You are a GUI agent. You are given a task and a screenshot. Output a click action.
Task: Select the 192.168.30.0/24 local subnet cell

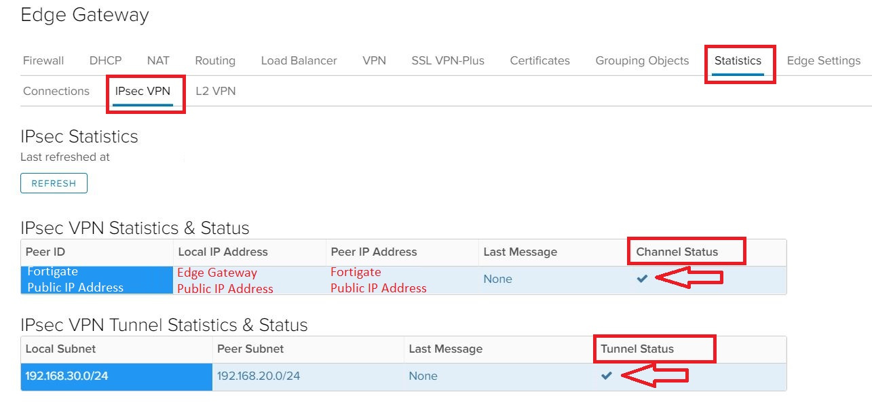[x=117, y=376]
